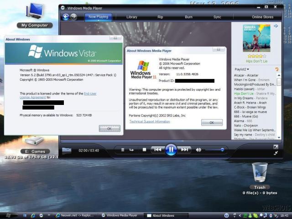Viewport: 292px width, 219px height.
Task: Adjust the volume slider handle
Action: pyautogui.click(x=222, y=150)
